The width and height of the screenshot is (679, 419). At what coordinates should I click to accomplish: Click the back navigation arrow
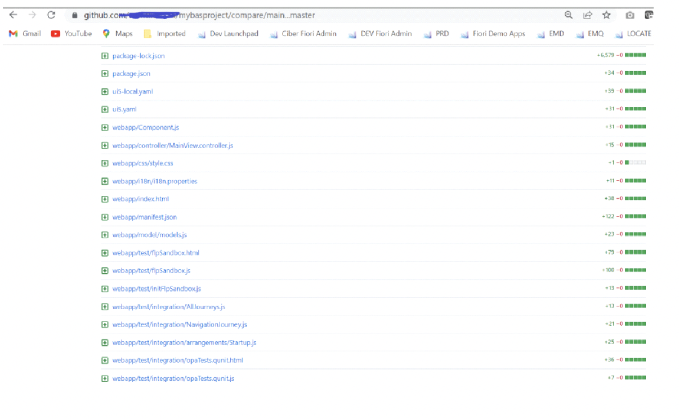14,15
